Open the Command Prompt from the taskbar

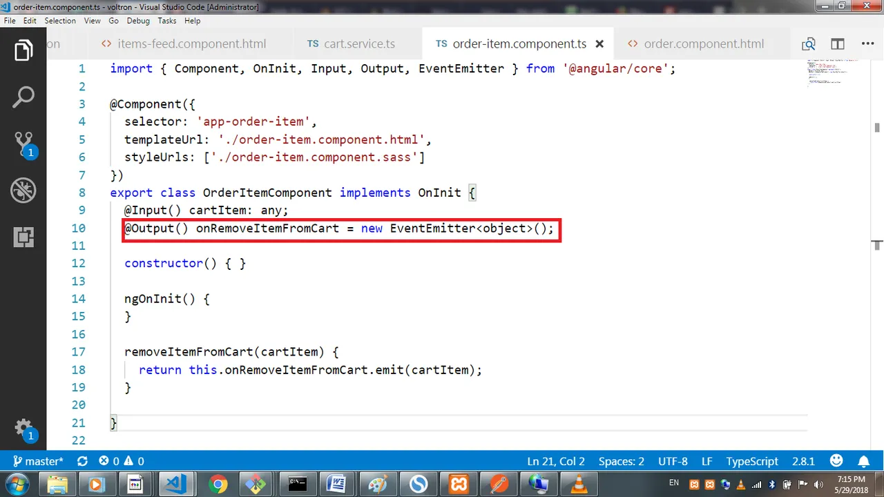[x=298, y=485]
